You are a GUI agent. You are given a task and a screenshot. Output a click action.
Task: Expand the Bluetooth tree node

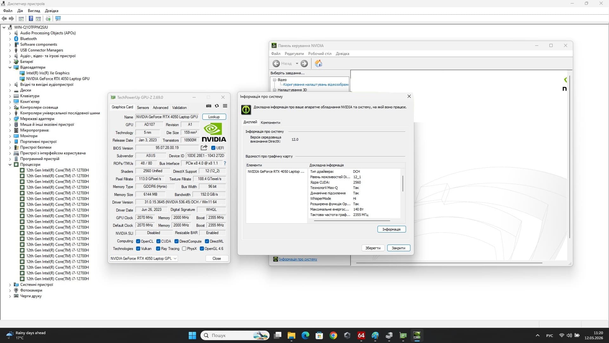(x=10, y=39)
